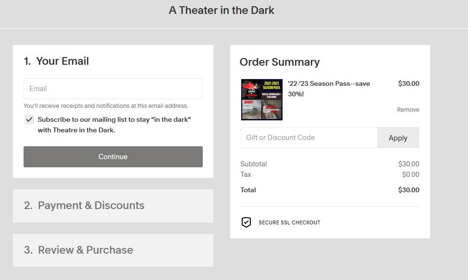Click the Order Summary heading
This screenshot has height=280, width=468.
(279, 62)
